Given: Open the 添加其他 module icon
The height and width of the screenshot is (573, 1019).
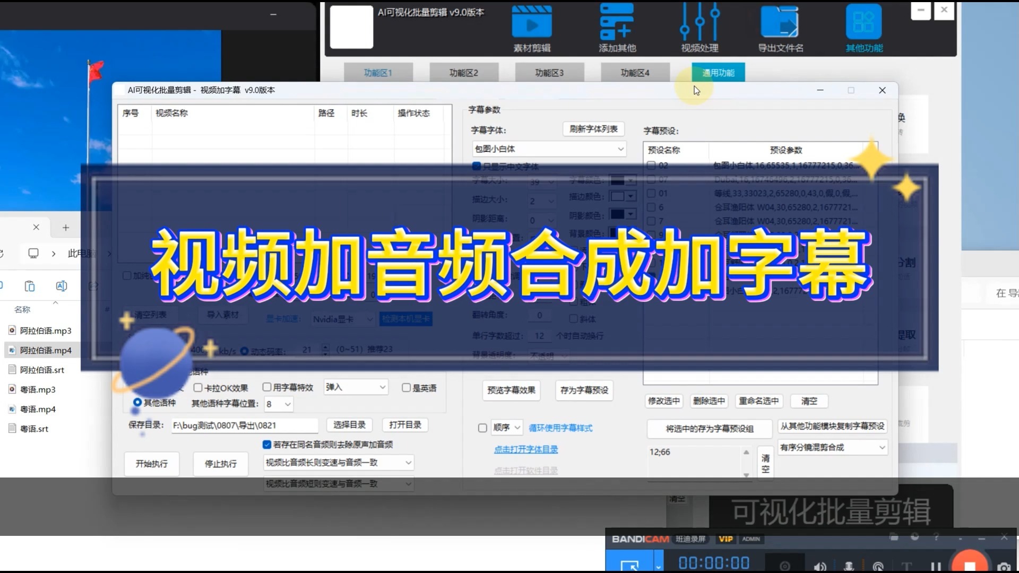Looking at the screenshot, I should click(617, 22).
